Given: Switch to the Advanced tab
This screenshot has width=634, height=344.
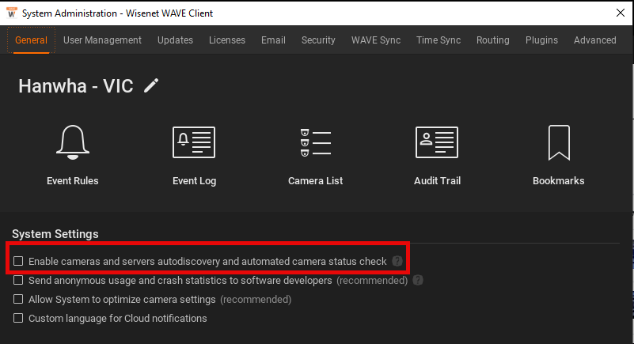Looking at the screenshot, I should pyautogui.click(x=595, y=40).
